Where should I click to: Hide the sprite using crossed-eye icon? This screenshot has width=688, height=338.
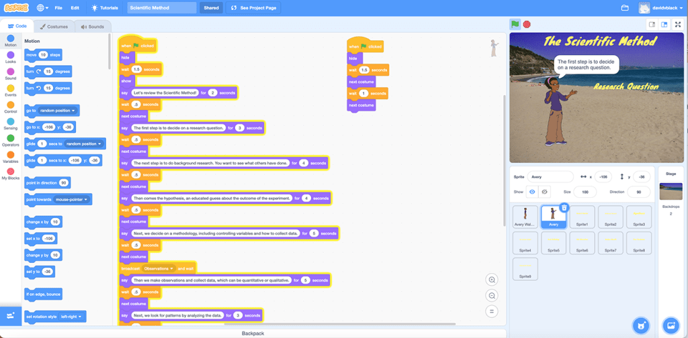click(544, 191)
